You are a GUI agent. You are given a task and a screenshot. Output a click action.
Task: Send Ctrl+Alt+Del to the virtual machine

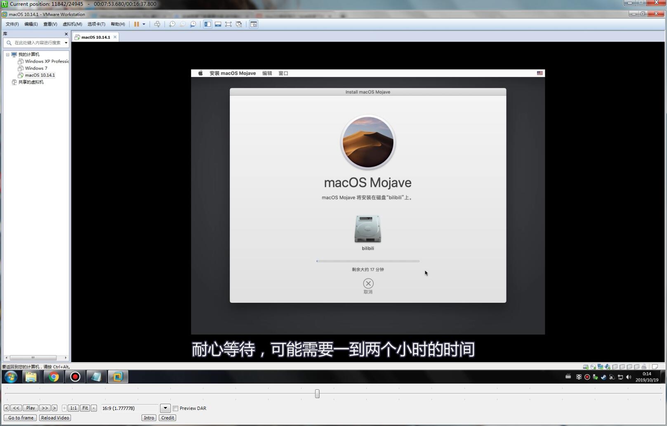pos(157,24)
